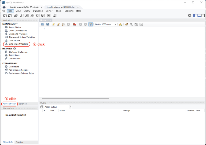The height and width of the screenshot is (145, 206).
Task: Toggle the bottom output panel visibility
Action: point(199,16)
